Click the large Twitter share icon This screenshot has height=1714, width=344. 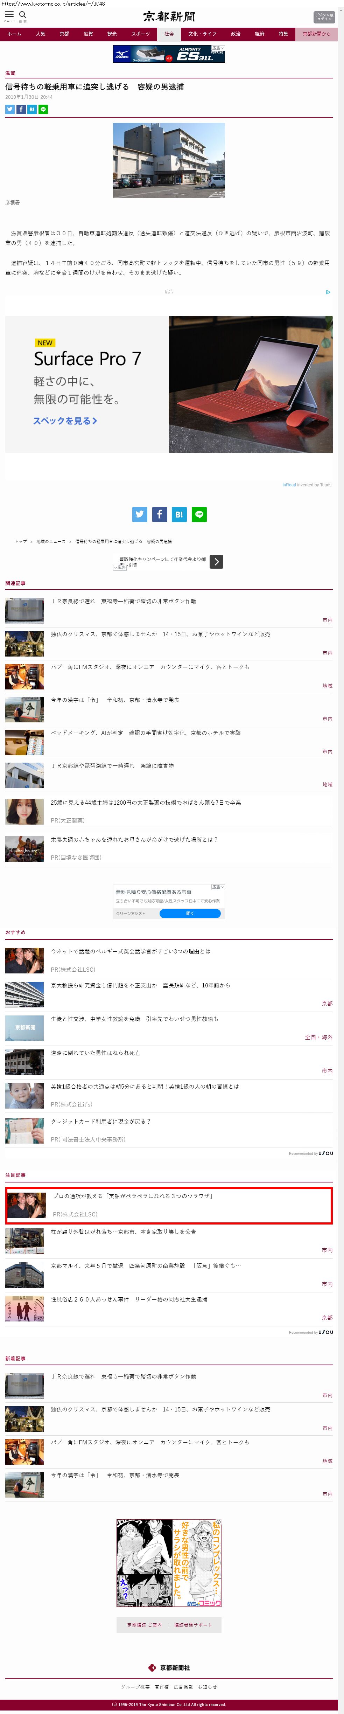139,514
